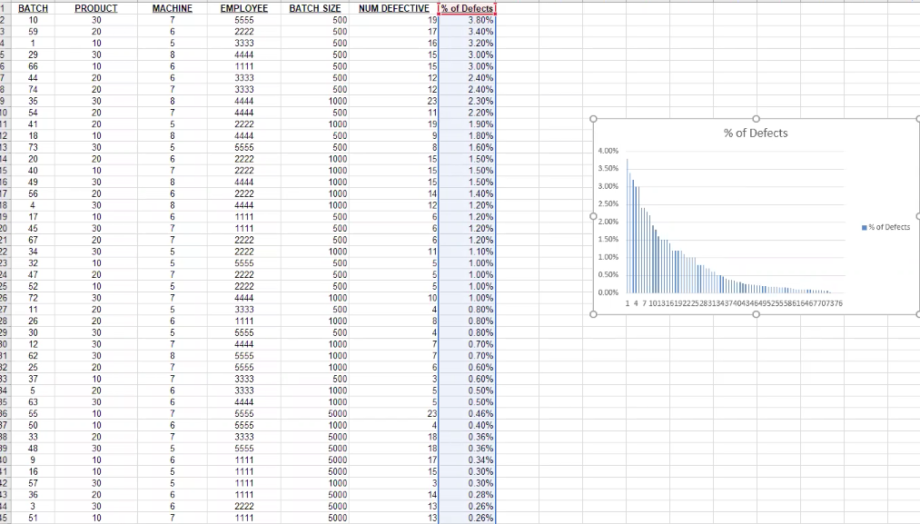920x524 pixels.
Task: Select the NUM DEFECTIVE header cell
Action: point(393,8)
